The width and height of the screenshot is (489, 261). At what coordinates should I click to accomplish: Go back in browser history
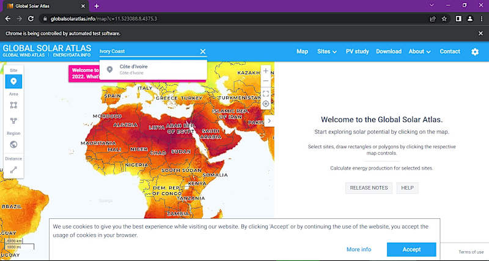pyautogui.click(x=8, y=19)
